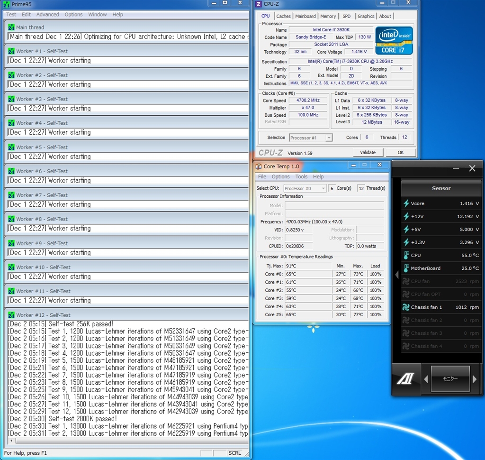Click the Worker #8 Self-Test icon
The height and width of the screenshot is (460, 485).
pos(11,219)
